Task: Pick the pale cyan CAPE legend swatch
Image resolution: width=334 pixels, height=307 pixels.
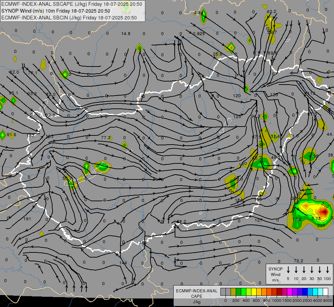Action: pos(320,292)
